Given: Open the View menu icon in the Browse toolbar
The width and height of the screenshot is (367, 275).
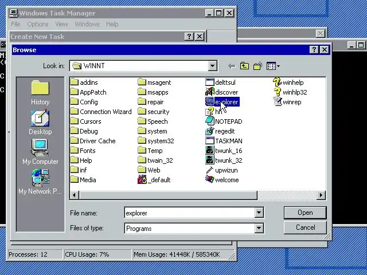Looking at the screenshot, I should 273,66.
